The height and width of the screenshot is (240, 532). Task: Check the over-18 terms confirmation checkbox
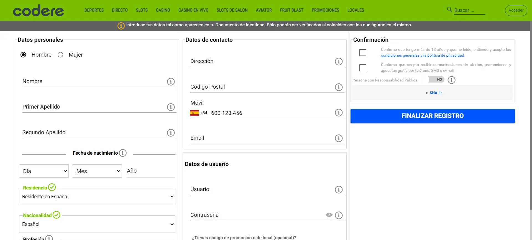363,52
